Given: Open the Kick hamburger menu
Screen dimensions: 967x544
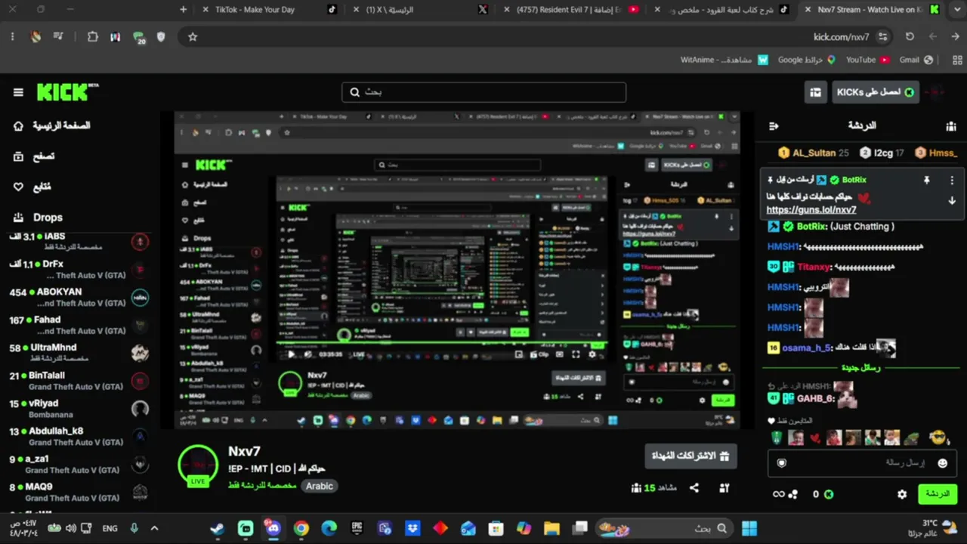Looking at the screenshot, I should tap(18, 92).
